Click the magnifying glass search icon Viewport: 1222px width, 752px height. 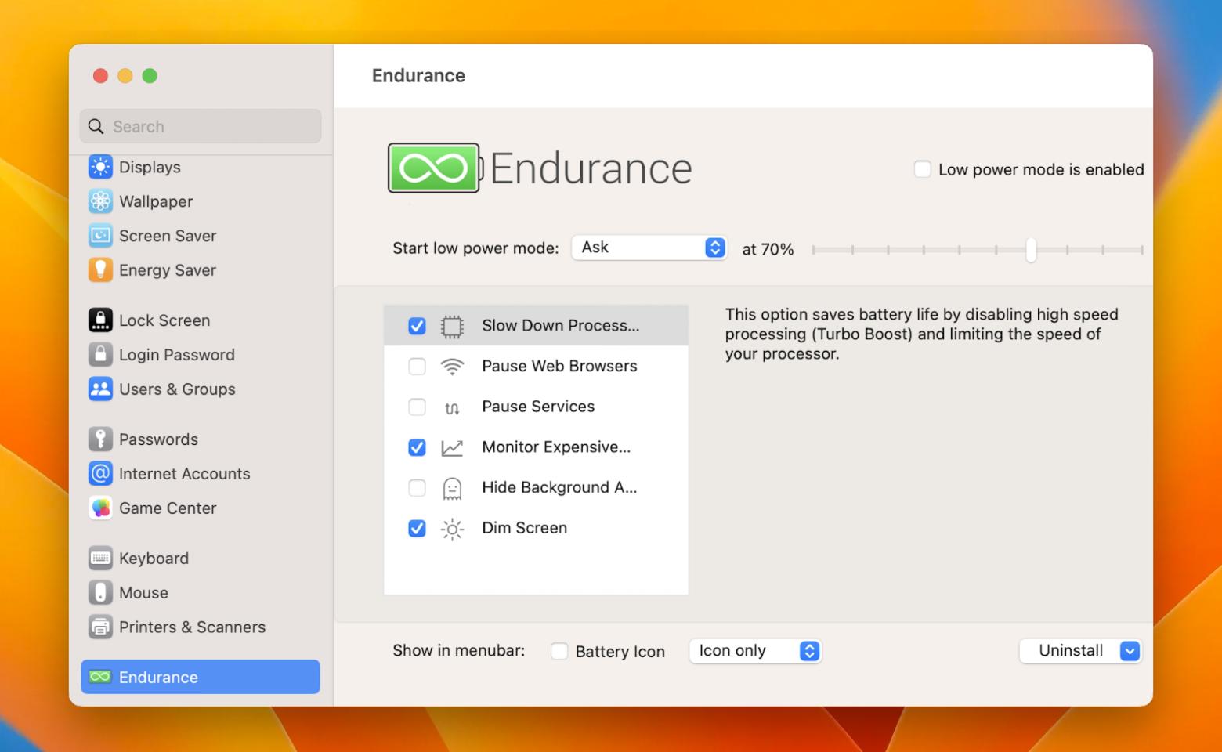tap(96, 126)
